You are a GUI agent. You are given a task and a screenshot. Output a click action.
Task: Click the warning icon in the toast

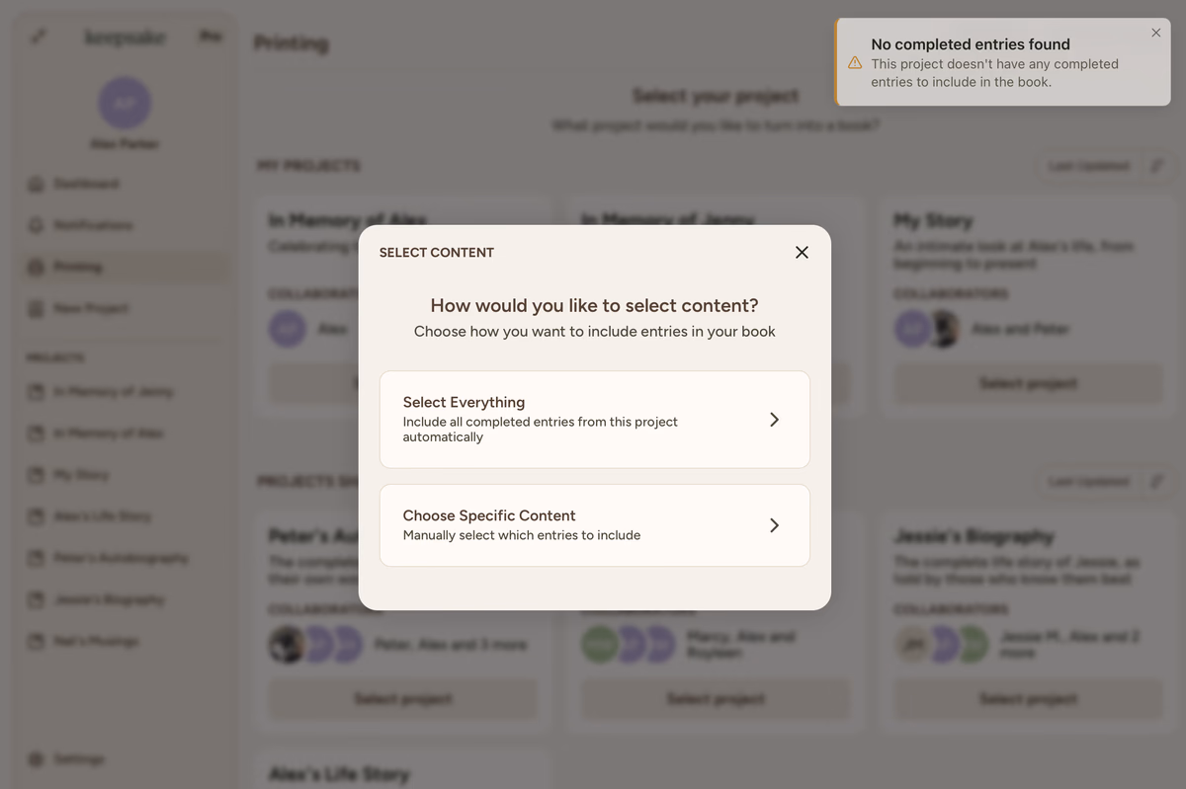coord(855,63)
